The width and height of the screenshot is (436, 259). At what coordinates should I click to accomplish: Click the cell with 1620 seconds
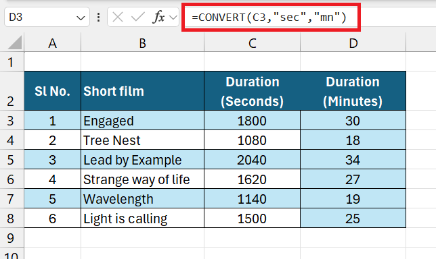point(253,179)
